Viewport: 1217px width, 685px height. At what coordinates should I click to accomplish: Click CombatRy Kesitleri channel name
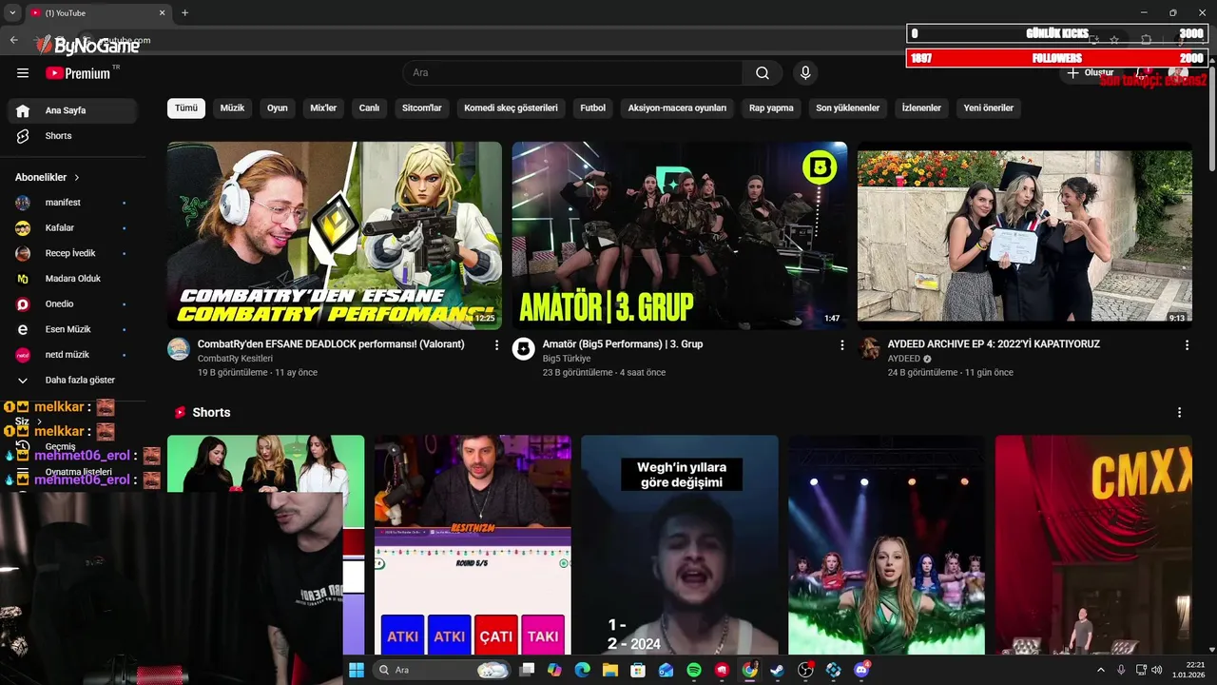(235, 359)
